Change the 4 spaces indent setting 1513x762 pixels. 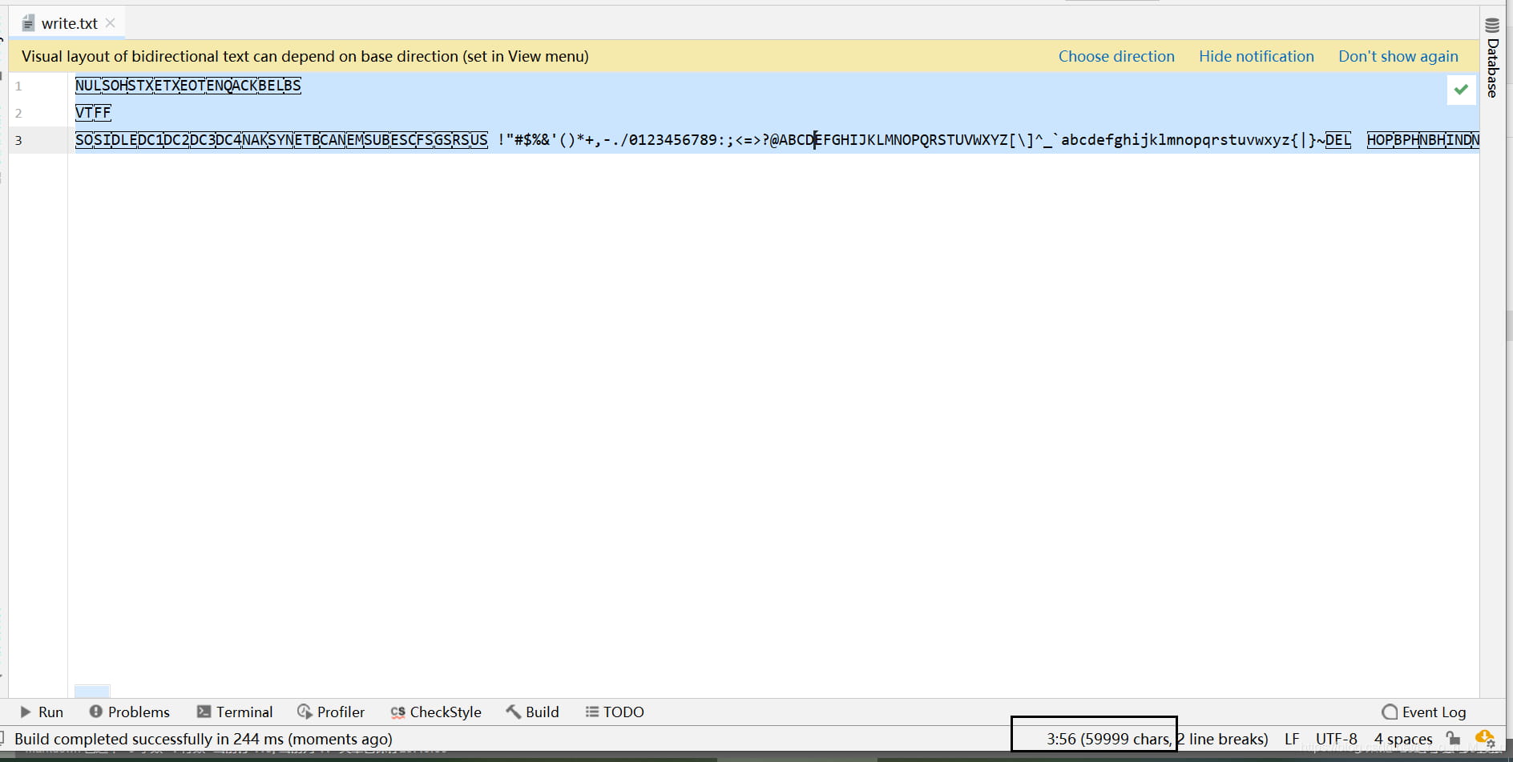click(x=1403, y=739)
